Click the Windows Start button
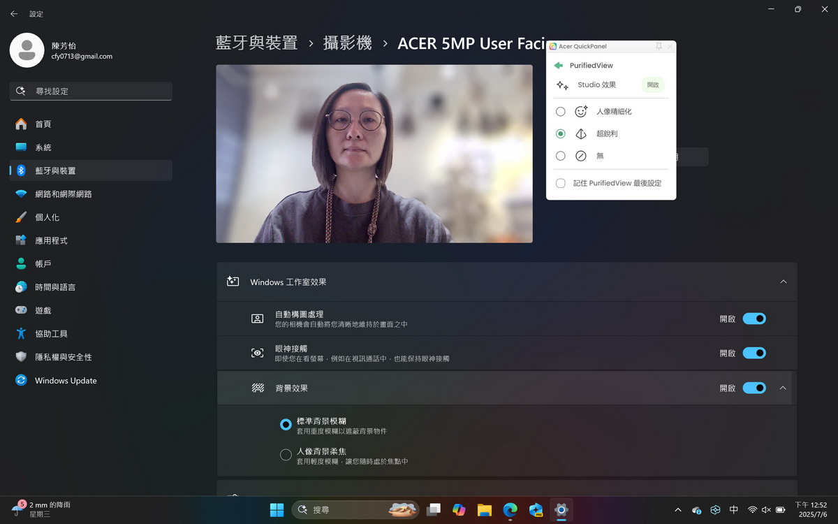The image size is (838, 524). [x=277, y=510]
